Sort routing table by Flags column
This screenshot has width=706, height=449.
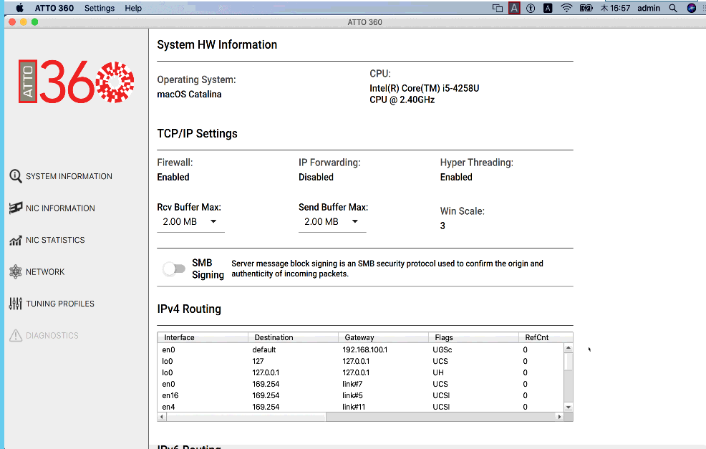coord(473,337)
